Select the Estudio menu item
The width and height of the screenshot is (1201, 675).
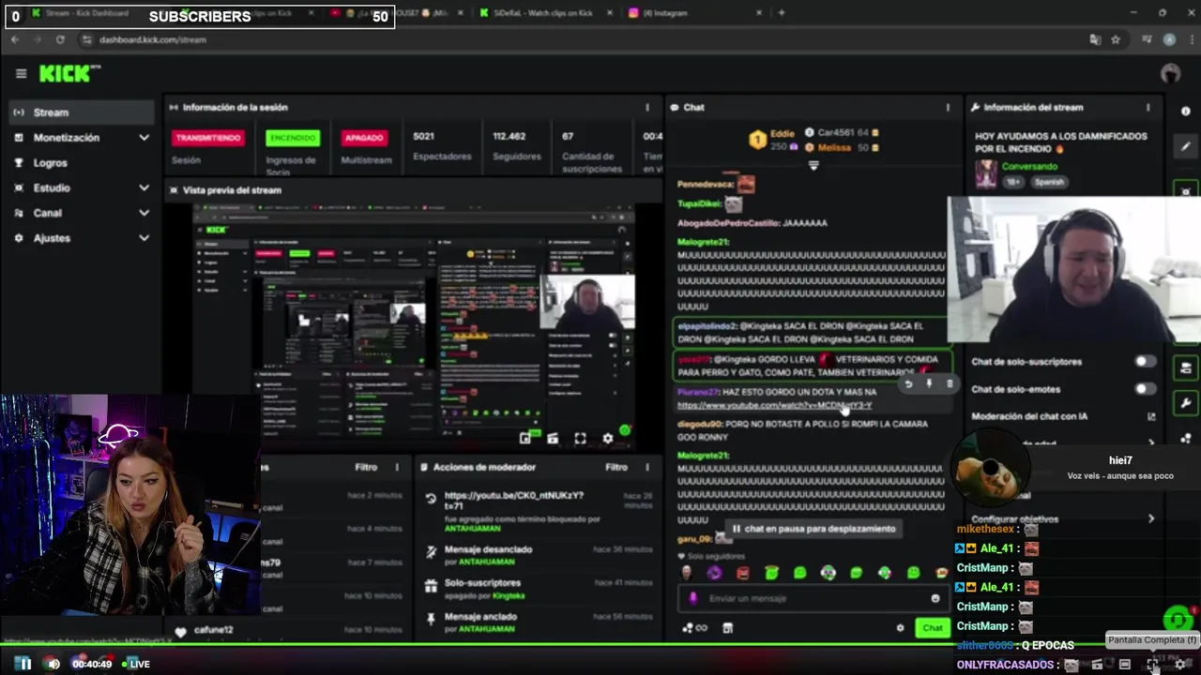(52, 187)
